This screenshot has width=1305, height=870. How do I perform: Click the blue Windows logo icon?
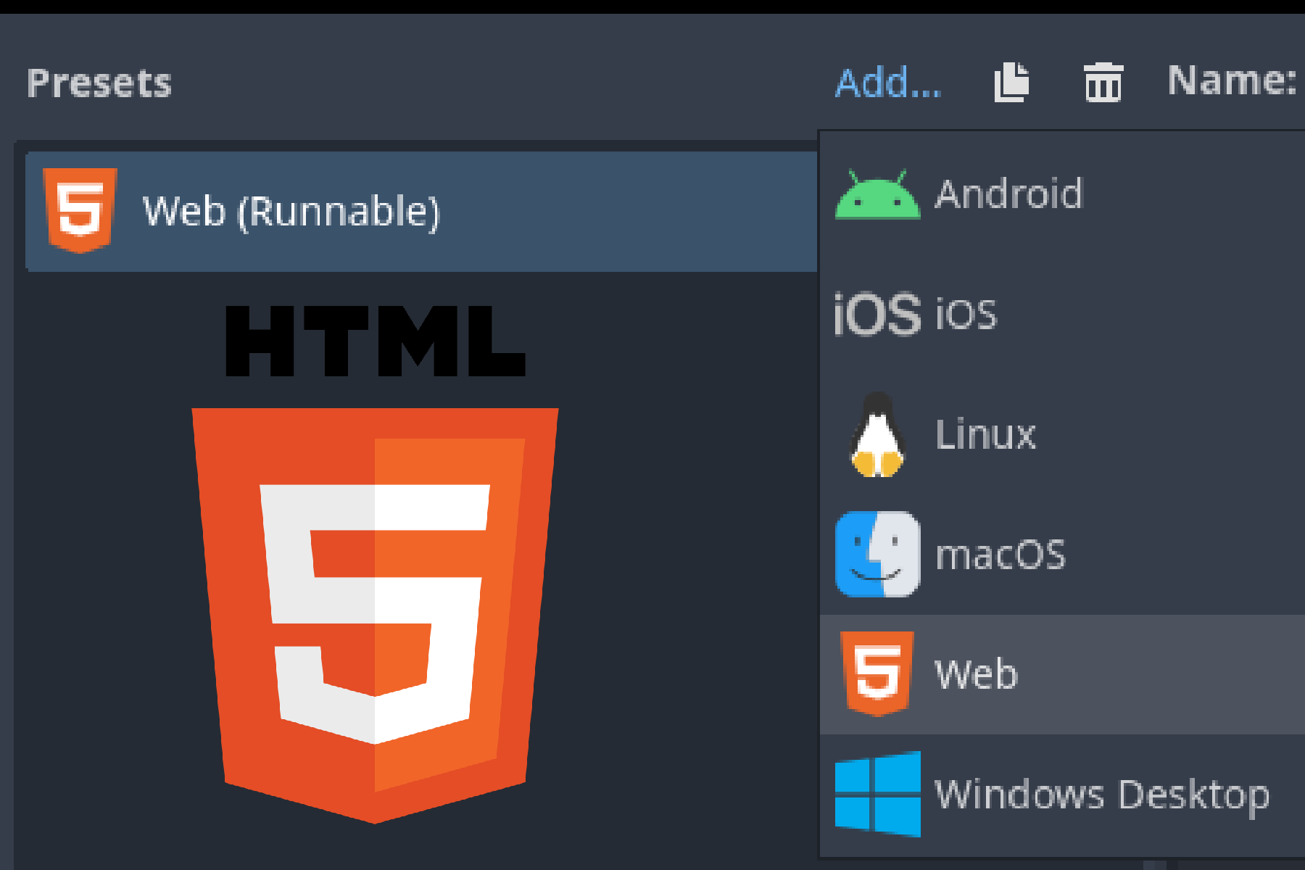click(877, 795)
